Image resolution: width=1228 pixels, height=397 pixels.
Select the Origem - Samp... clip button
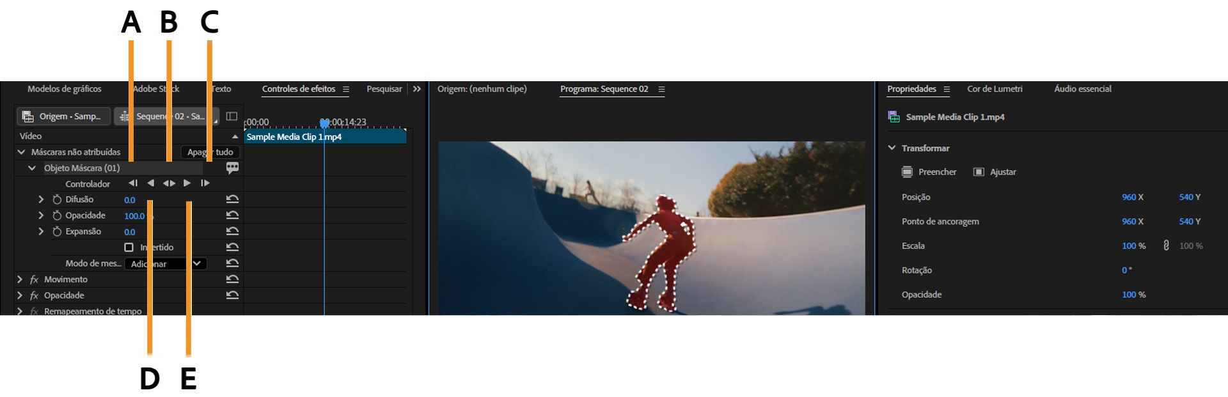click(x=63, y=116)
